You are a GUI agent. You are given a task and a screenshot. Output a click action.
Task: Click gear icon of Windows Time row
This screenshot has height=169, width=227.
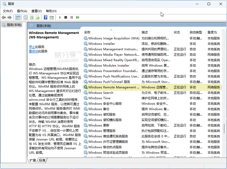[86, 98]
